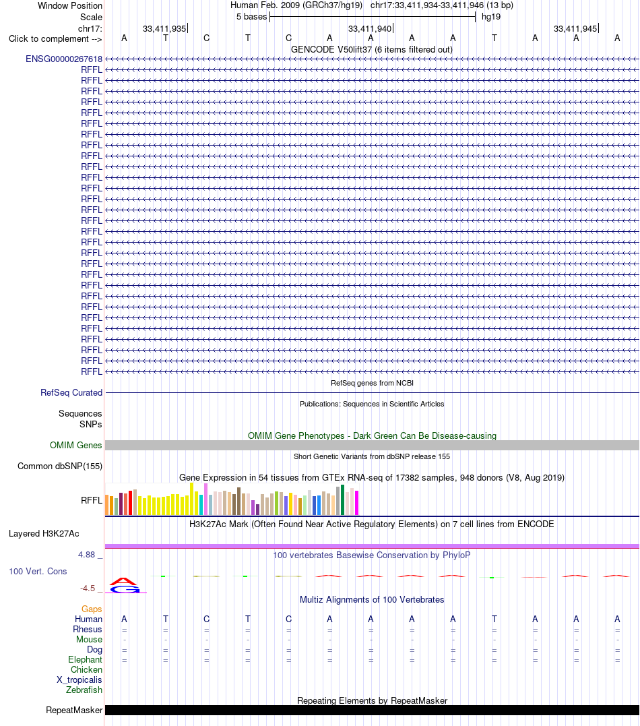Click the ENSG00000267618 track label
Image resolution: width=640 pixels, height=726 pixels.
(64, 59)
